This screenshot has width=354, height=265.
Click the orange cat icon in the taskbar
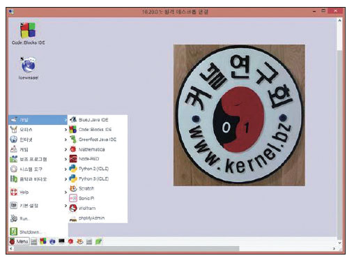point(80,241)
